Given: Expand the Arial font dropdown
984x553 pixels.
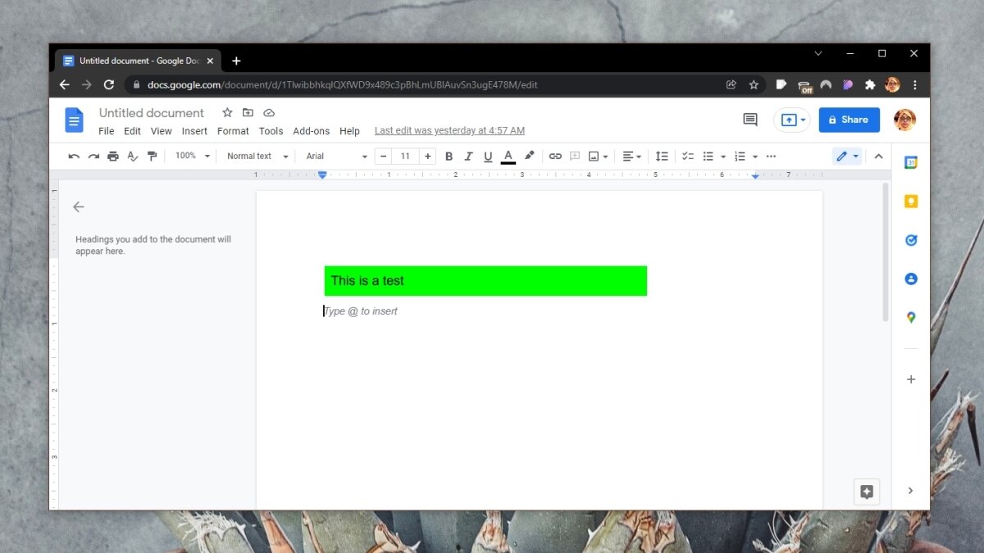Looking at the screenshot, I should (336, 156).
